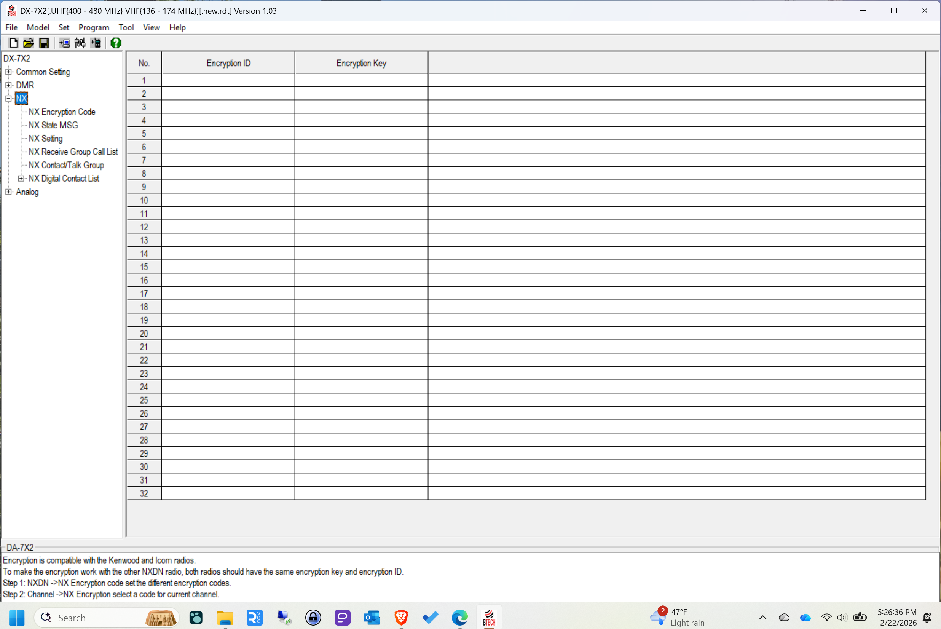Select NX Encryption Code in tree
Viewport: 941px width, 629px height.
62,112
